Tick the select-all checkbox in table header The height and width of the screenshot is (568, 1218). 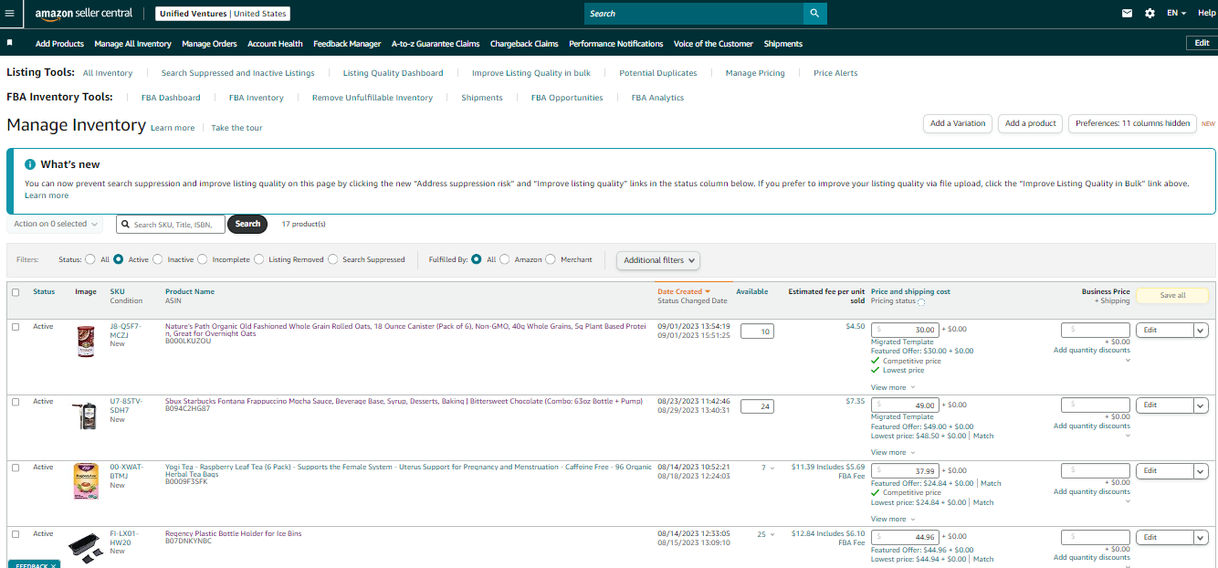[16, 292]
